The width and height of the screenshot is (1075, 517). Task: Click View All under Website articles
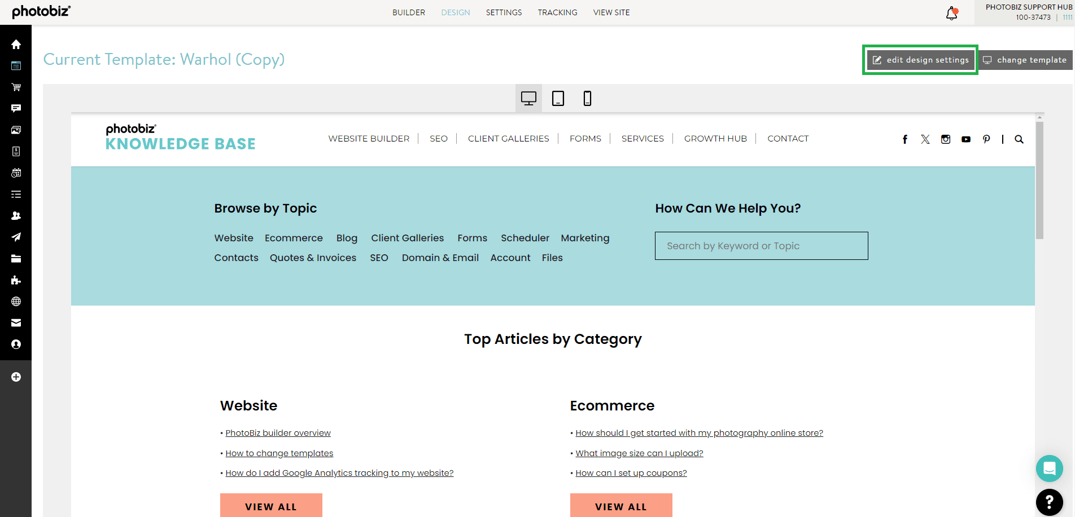coord(271,505)
